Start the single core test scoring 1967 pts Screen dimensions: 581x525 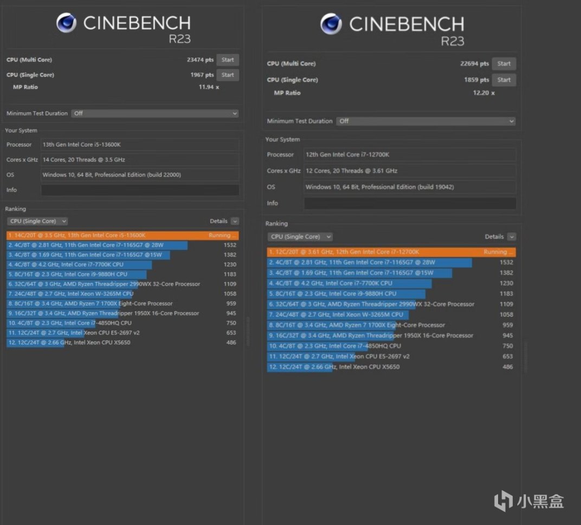tap(228, 75)
